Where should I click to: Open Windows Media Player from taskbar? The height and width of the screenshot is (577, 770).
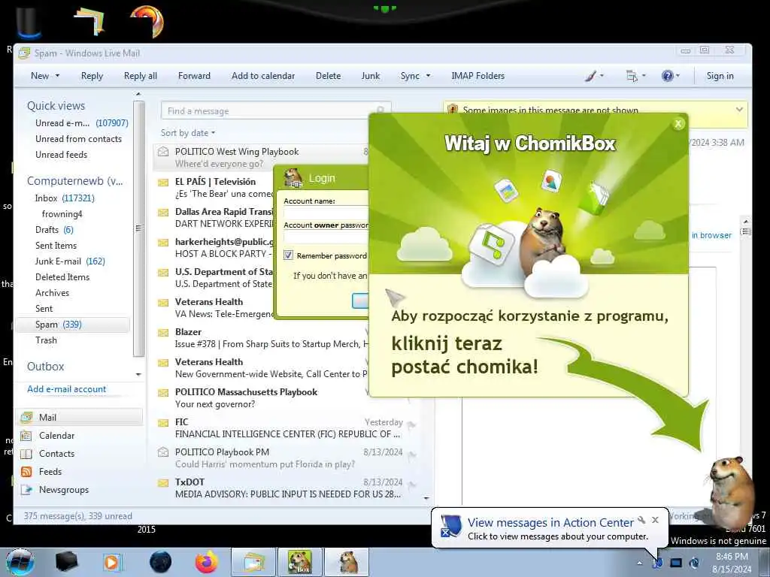(x=112, y=562)
